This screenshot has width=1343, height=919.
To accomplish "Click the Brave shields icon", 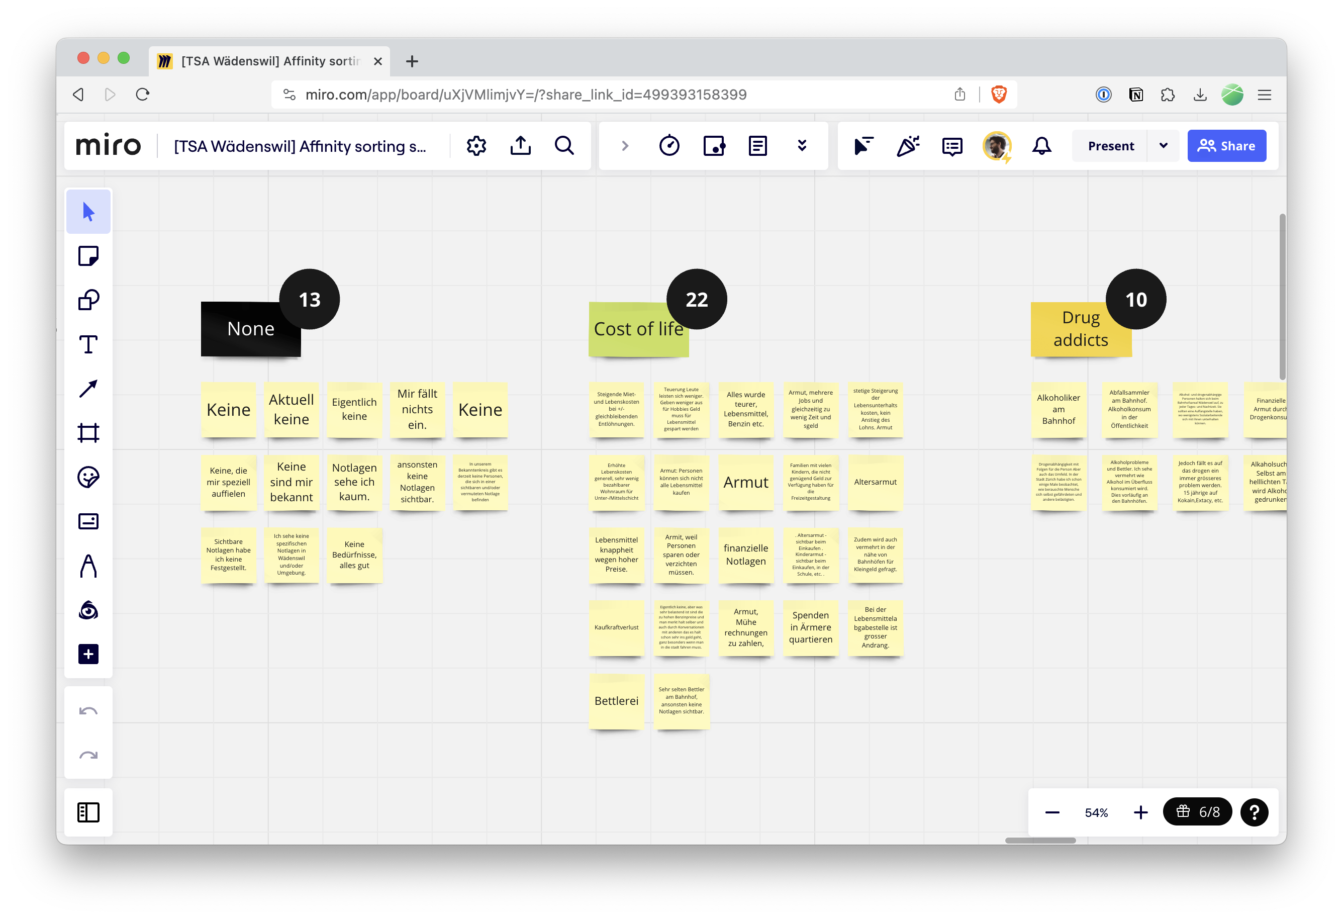I will pos(999,94).
